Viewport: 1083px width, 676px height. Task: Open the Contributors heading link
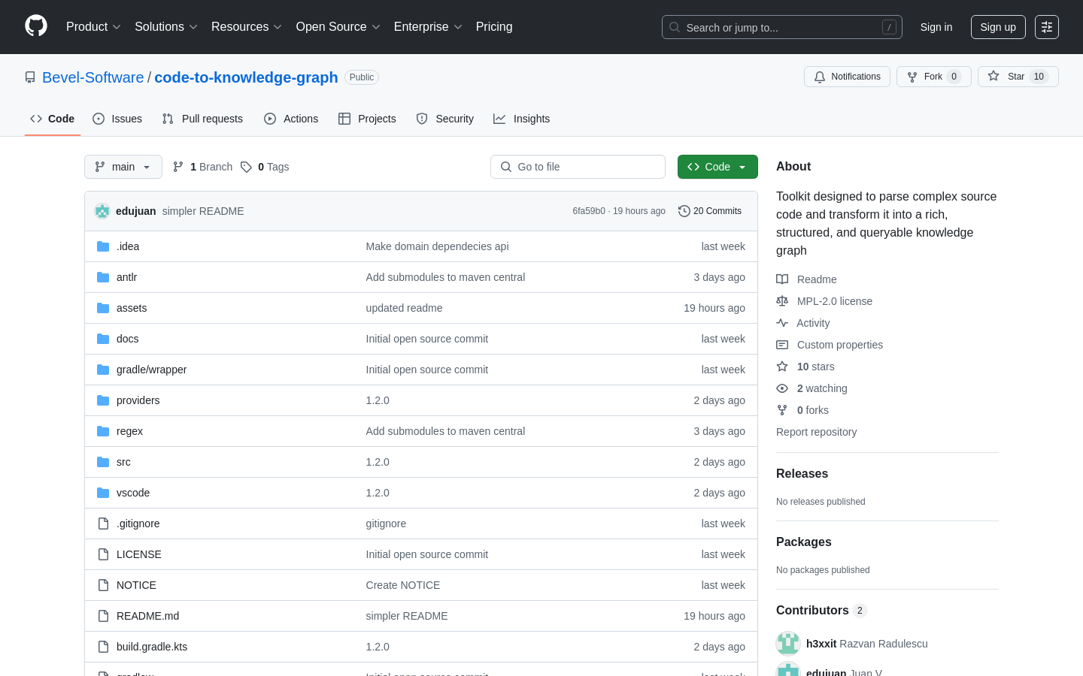click(821, 611)
